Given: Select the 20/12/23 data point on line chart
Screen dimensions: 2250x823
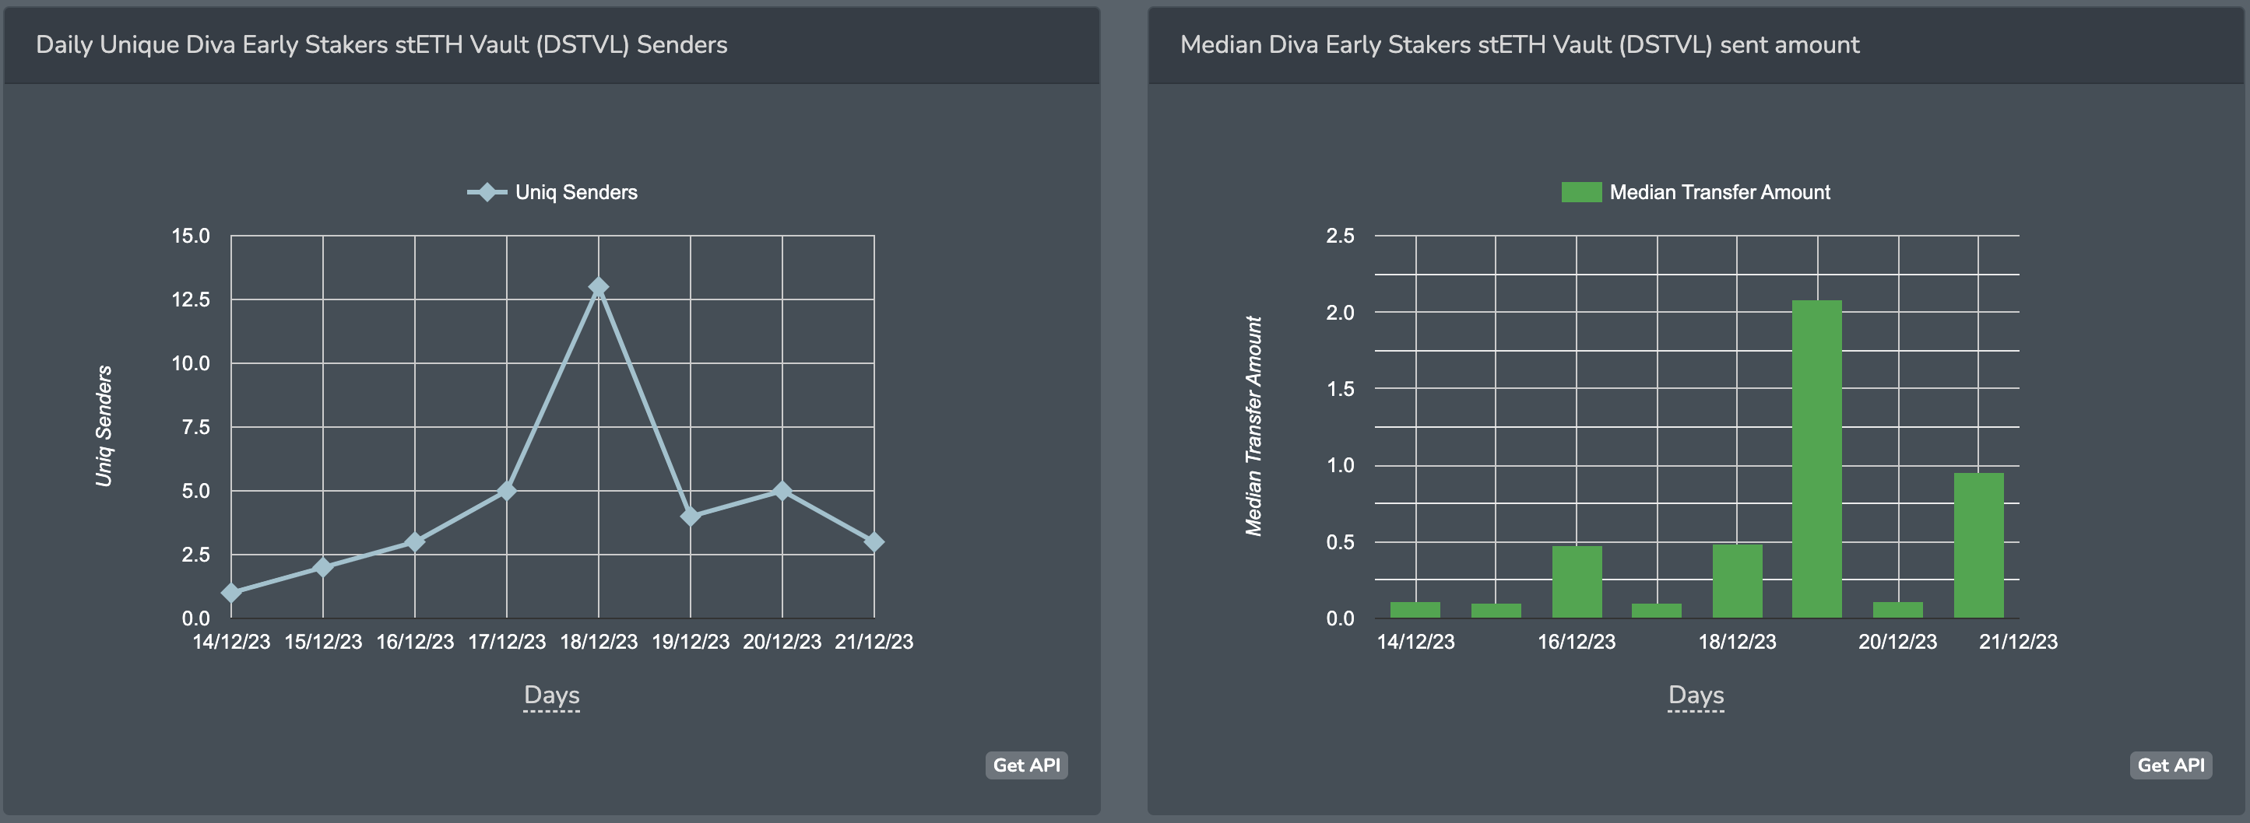Looking at the screenshot, I should pyautogui.click(x=782, y=491).
